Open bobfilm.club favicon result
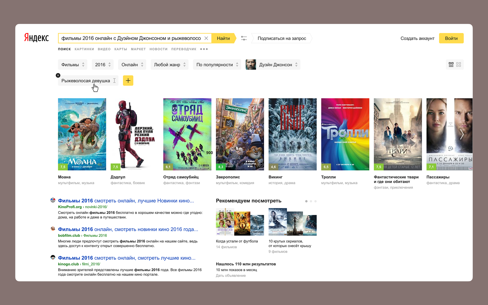Viewport: 488px width, 305px height. pyautogui.click(x=53, y=229)
